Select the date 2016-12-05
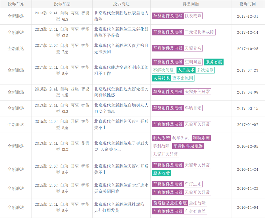Image resolution: width=265 pixels, height=218 pixels. point(248,146)
